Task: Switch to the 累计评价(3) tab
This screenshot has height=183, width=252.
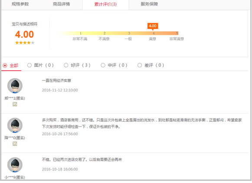Action: [x=105, y=4]
